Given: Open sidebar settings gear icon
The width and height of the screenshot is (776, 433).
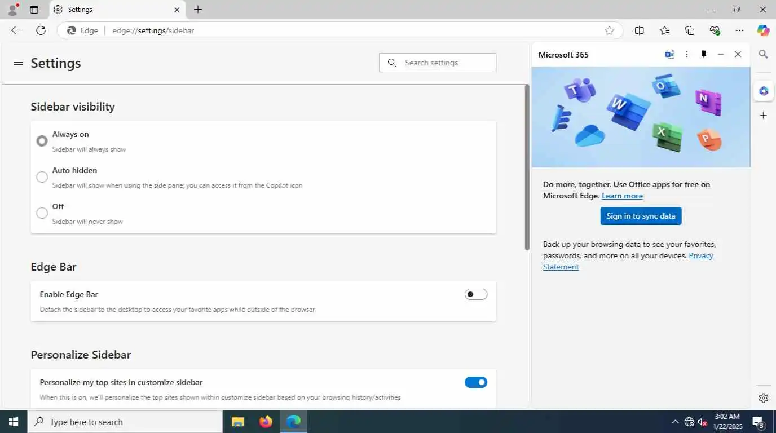Looking at the screenshot, I should pyautogui.click(x=763, y=398).
